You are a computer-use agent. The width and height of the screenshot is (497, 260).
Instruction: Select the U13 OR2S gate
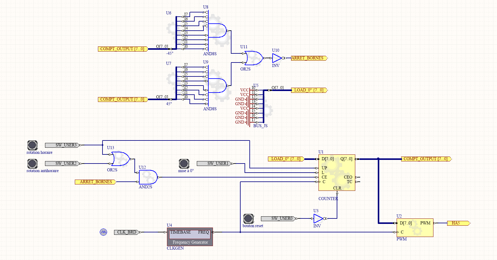pos(120,159)
